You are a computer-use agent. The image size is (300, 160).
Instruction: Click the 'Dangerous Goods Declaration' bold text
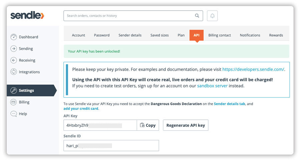tap(176, 104)
